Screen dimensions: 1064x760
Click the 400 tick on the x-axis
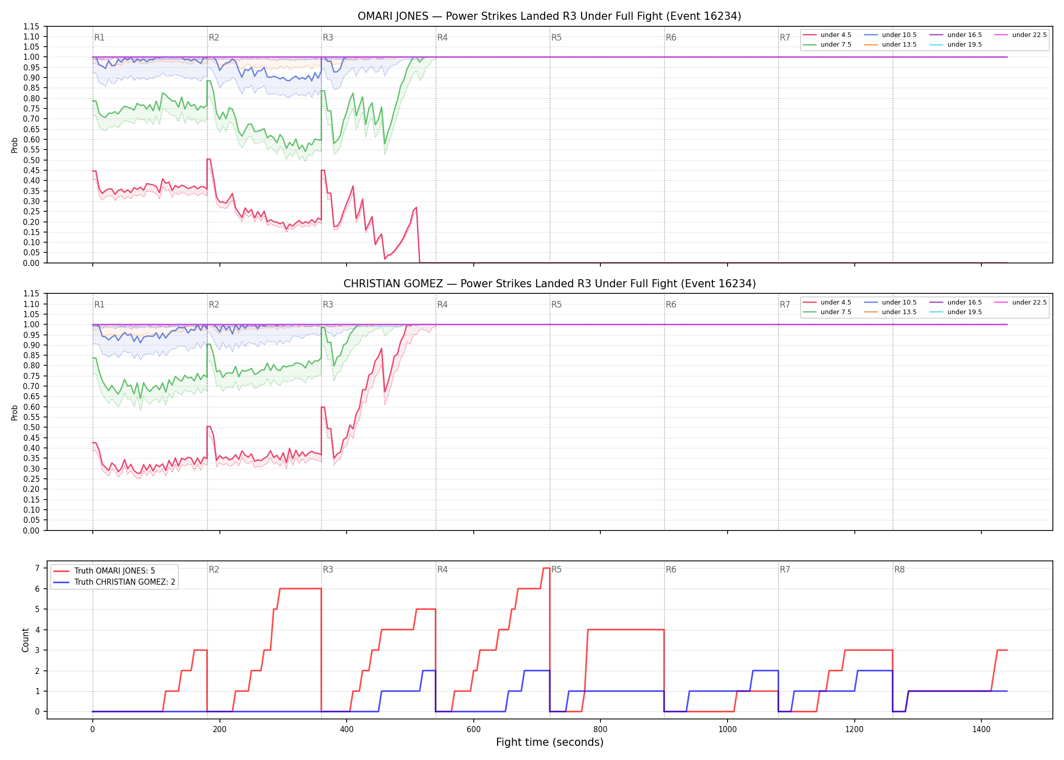347,730
